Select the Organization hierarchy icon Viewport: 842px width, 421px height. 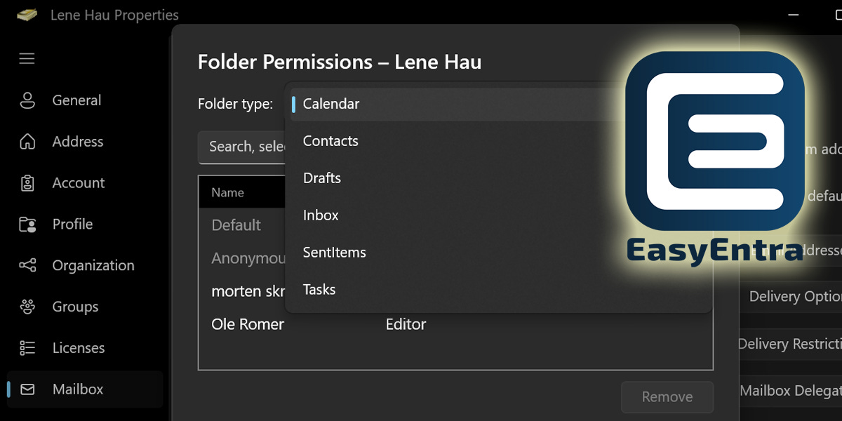coord(27,265)
